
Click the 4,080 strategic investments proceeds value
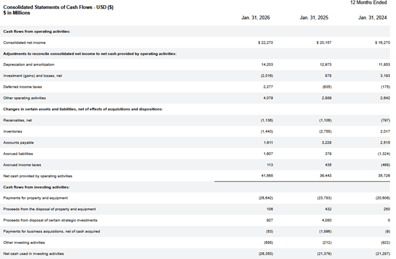tap(325, 220)
